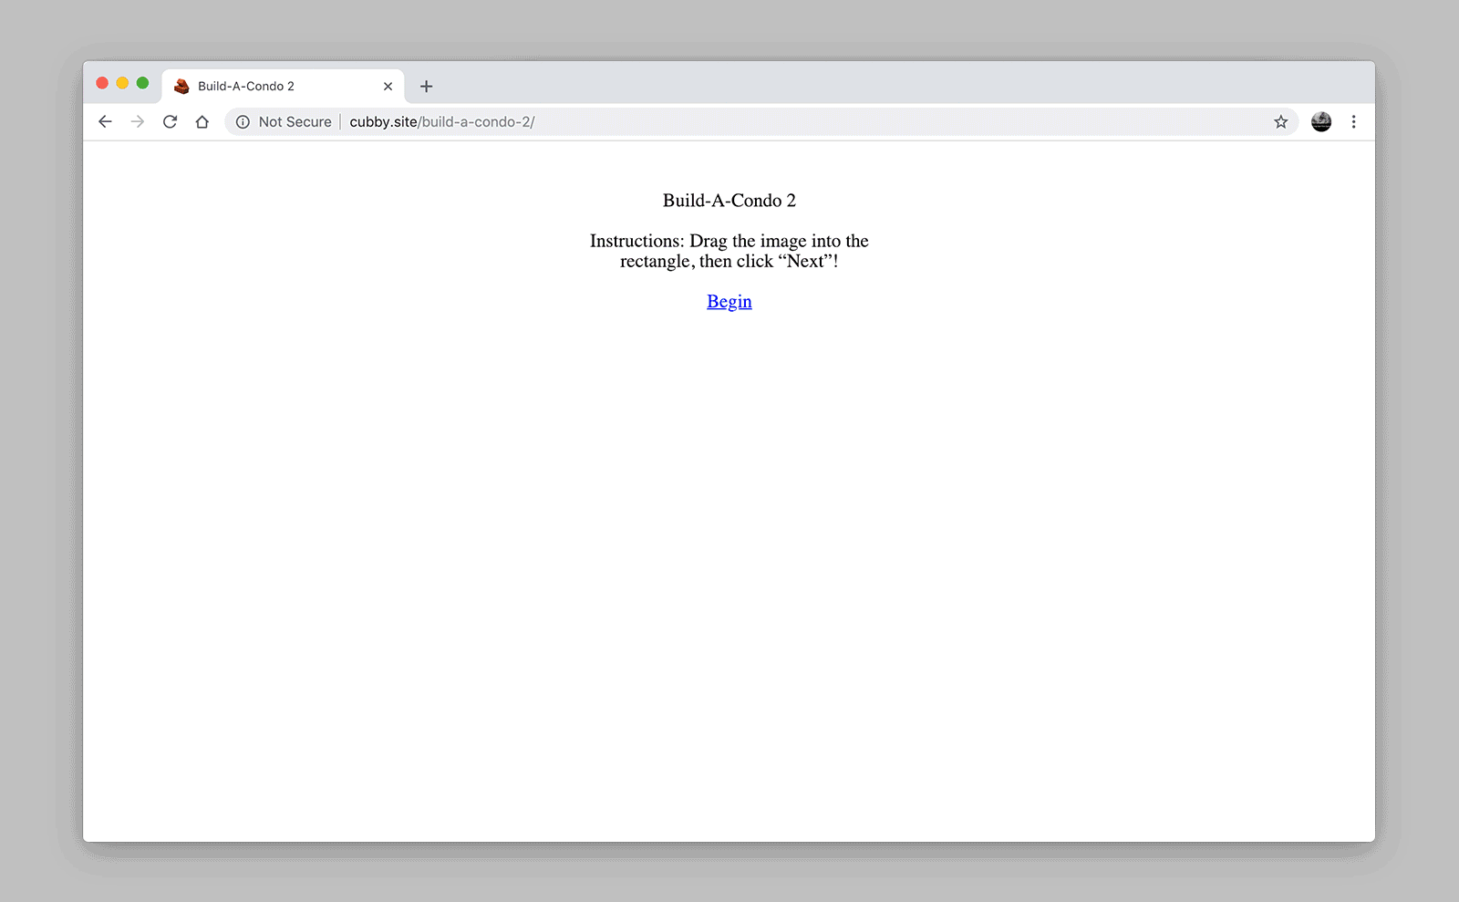Screen dimensions: 1459x902
Task: Click the Instructions paragraph text
Action: pyautogui.click(x=729, y=251)
